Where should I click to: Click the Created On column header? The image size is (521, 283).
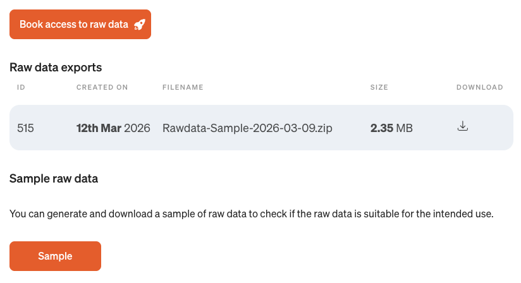pos(102,87)
